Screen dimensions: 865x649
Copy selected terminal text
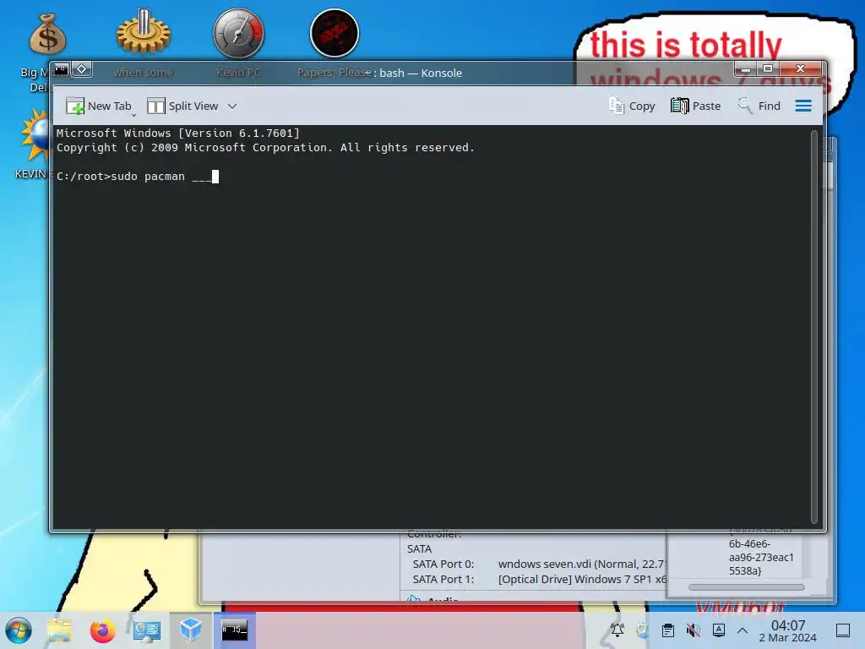[x=632, y=106]
